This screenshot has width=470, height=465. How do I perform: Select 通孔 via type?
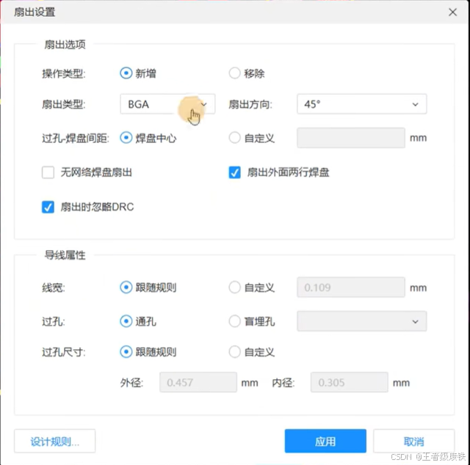click(126, 321)
